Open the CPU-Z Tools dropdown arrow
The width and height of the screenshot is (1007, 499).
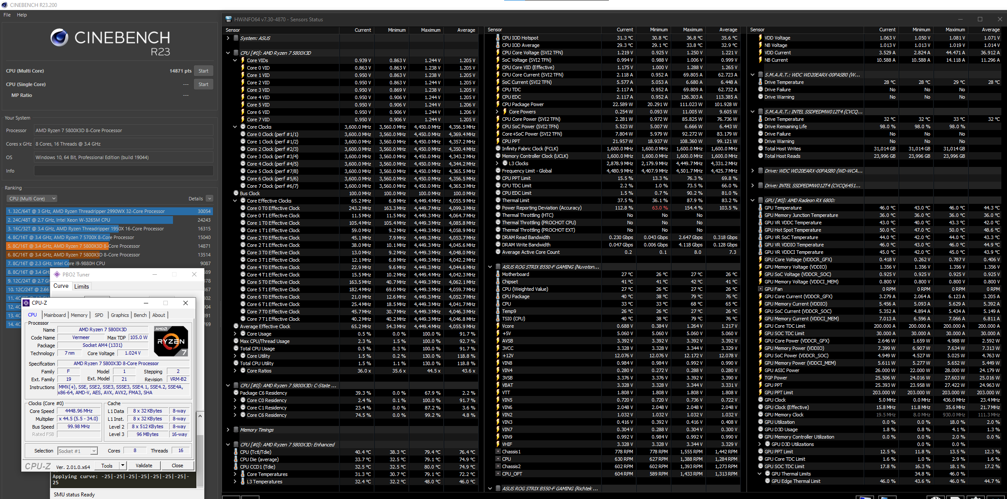[x=123, y=466]
